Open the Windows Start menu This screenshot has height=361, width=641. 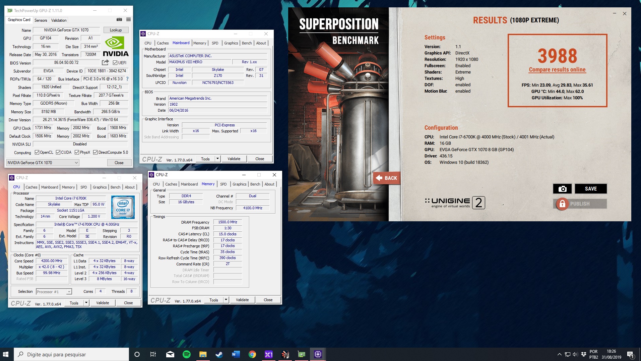click(x=6, y=354)
